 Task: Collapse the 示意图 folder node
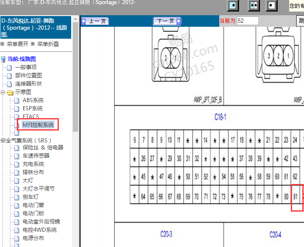click(2, 92)
